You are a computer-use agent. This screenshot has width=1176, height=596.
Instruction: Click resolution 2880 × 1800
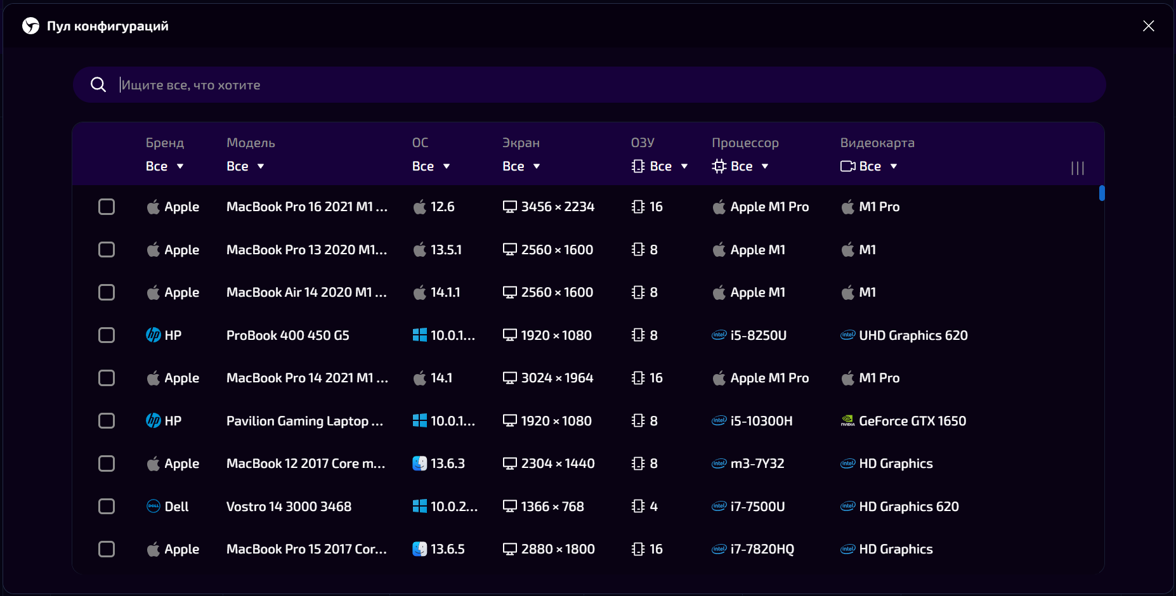coord(558,549)
